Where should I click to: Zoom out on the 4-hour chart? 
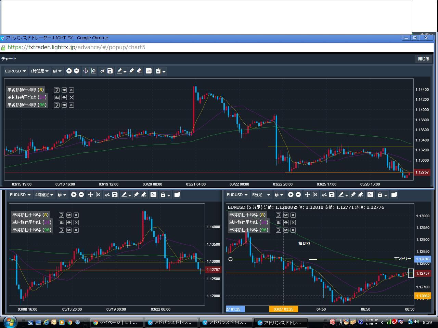coord(81,195)
